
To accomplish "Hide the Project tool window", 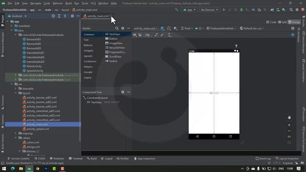I will point(78,16).
